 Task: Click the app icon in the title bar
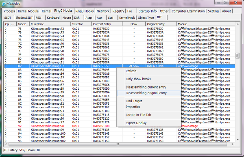(x=4, y=3)
